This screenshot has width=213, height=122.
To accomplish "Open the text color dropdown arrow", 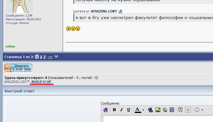I will (143, 110).
